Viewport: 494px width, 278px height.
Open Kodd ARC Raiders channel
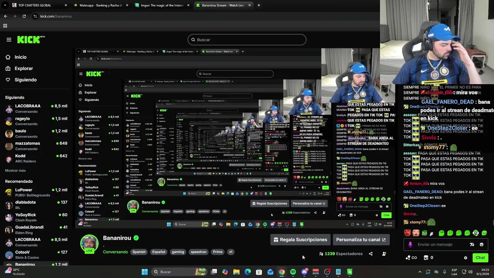36,158
